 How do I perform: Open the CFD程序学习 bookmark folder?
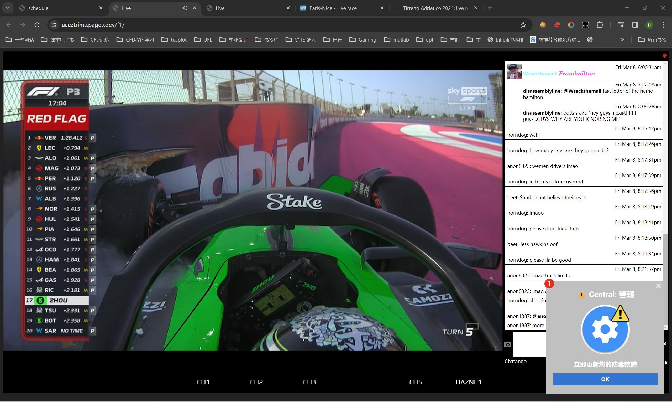pos(135,40)
